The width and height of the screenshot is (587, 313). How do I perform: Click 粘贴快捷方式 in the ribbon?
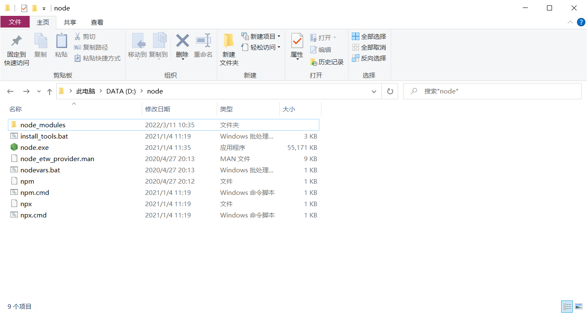97,58
